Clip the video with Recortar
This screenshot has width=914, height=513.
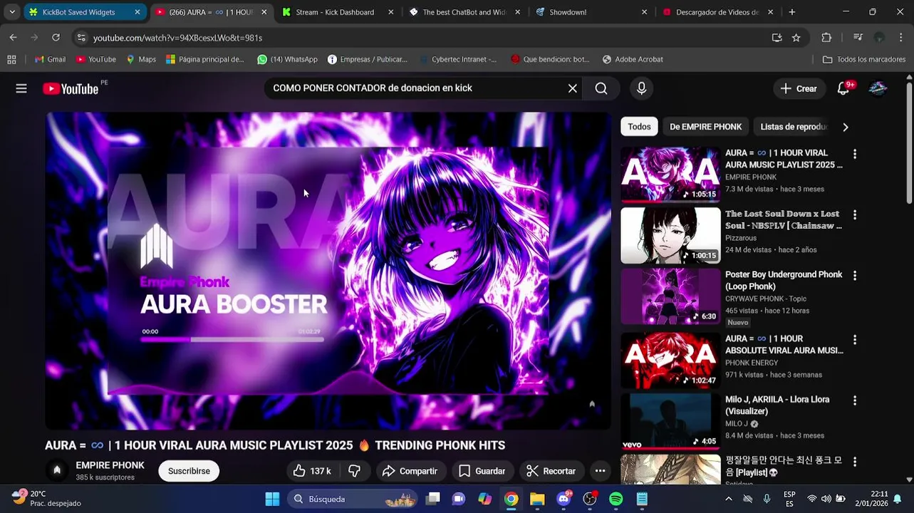(x=551, y=471)
